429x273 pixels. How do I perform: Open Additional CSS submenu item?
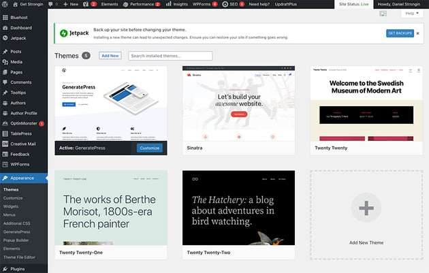tap(17, 223)
